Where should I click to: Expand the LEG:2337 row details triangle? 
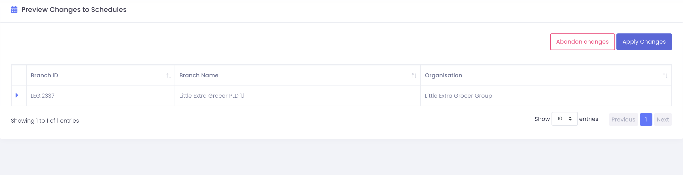17,95
